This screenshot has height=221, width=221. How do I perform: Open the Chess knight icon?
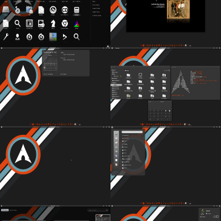(x=53, y=23)
